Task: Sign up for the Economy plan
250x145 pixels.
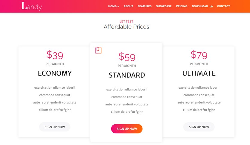Action: click(55, 127)
